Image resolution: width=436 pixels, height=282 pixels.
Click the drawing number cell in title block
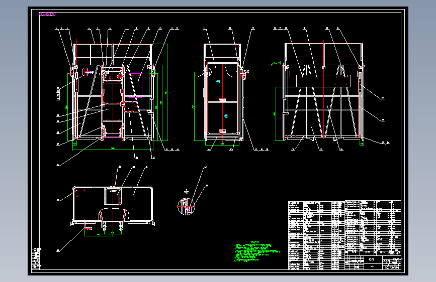coord(393,267)
